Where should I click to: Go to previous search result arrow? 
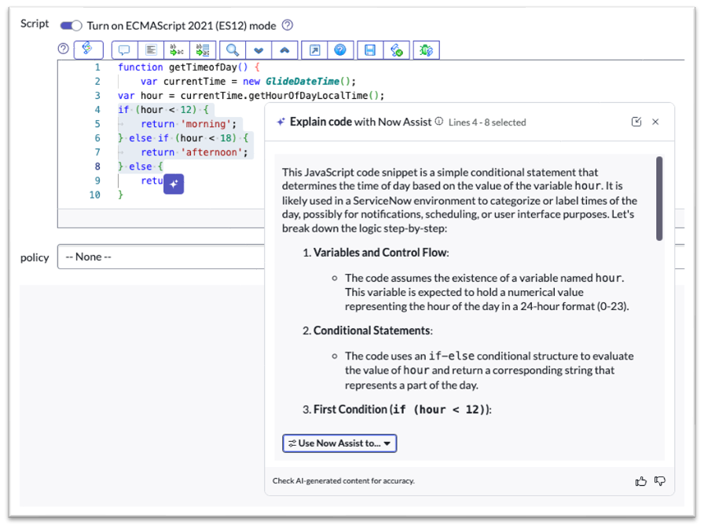coord(284,49)
